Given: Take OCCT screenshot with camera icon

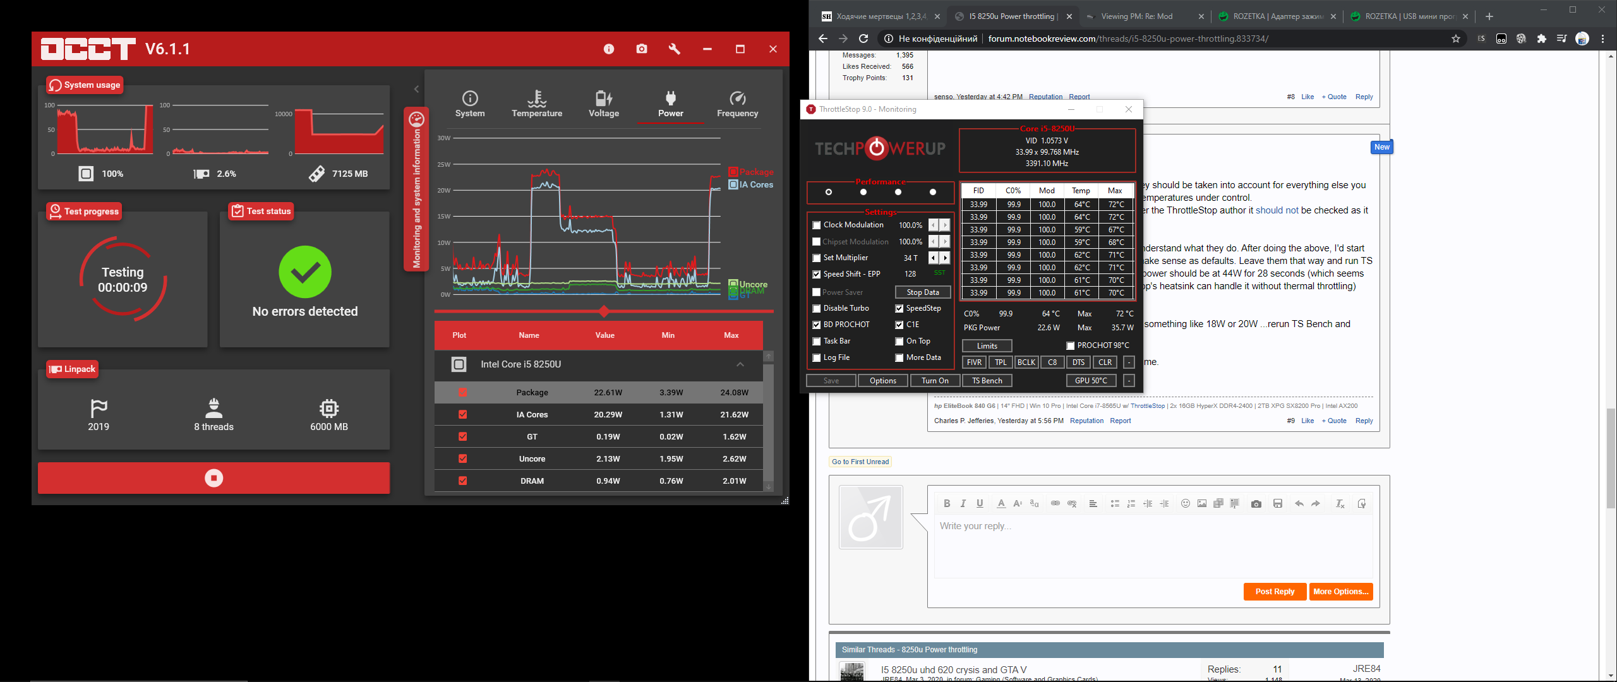Looking at the screenshot, I should tap(642, 49).
